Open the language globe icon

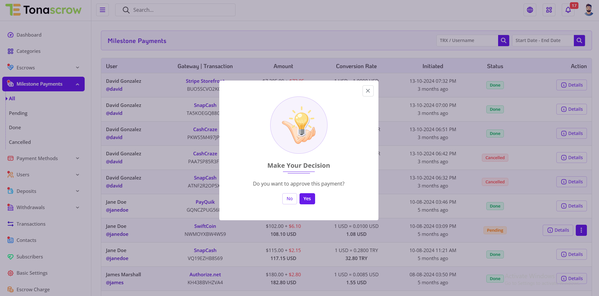point(530,10)
